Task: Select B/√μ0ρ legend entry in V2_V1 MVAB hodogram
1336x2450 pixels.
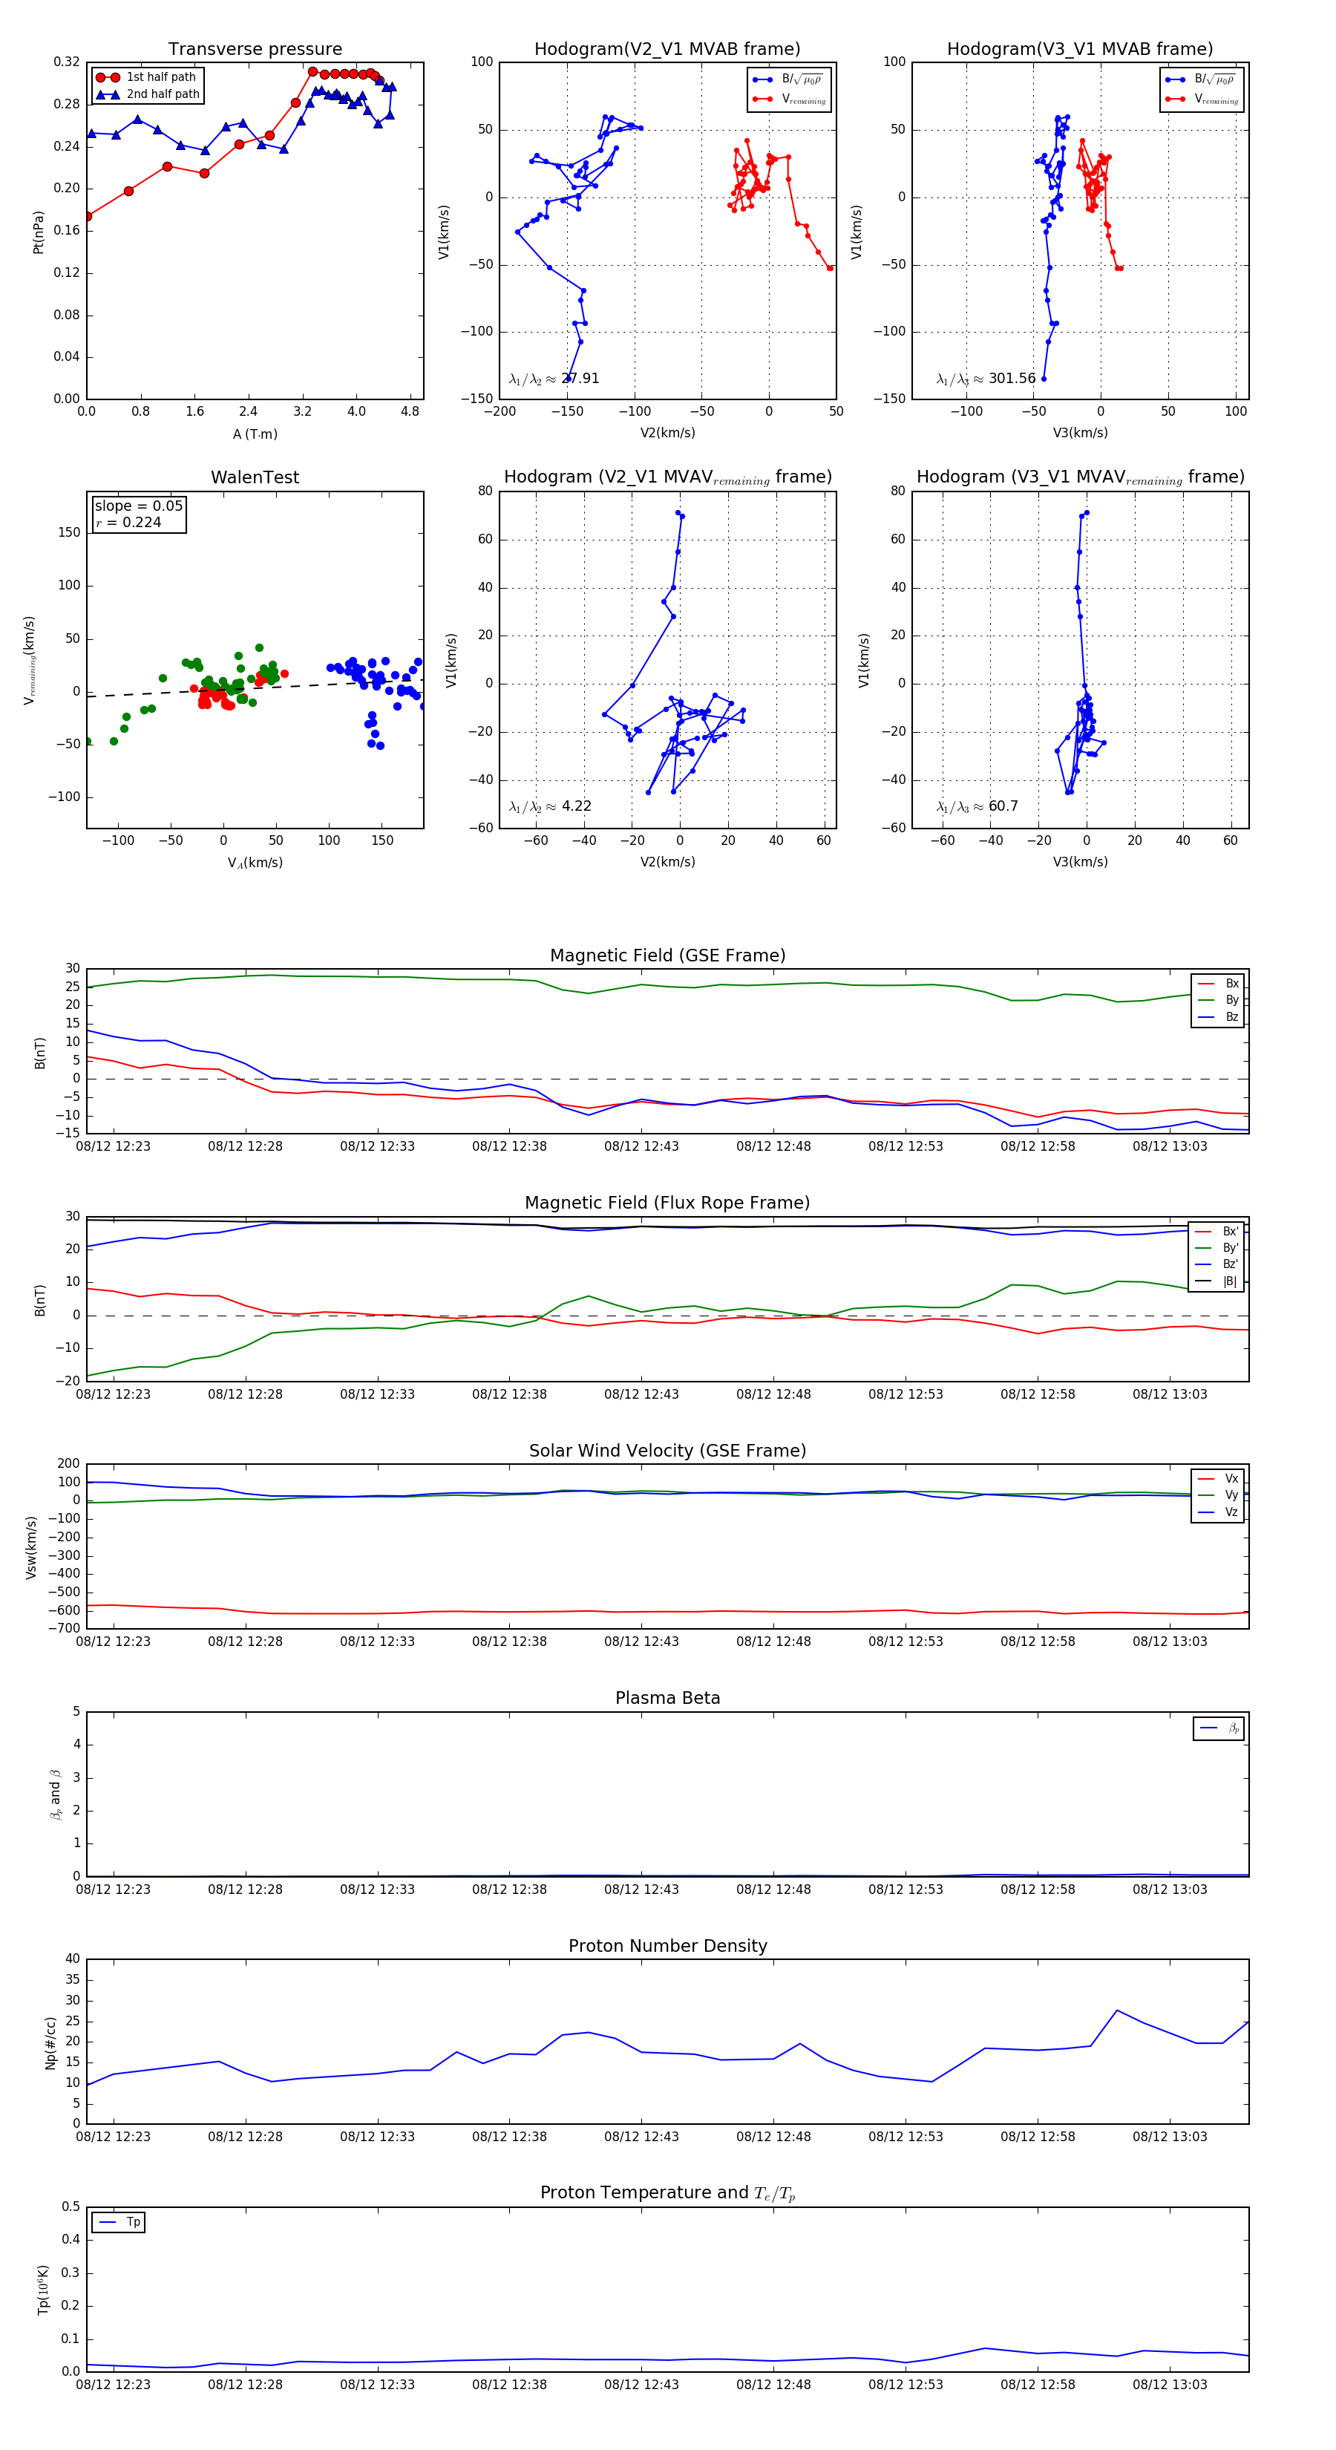Action: point(787,80)
